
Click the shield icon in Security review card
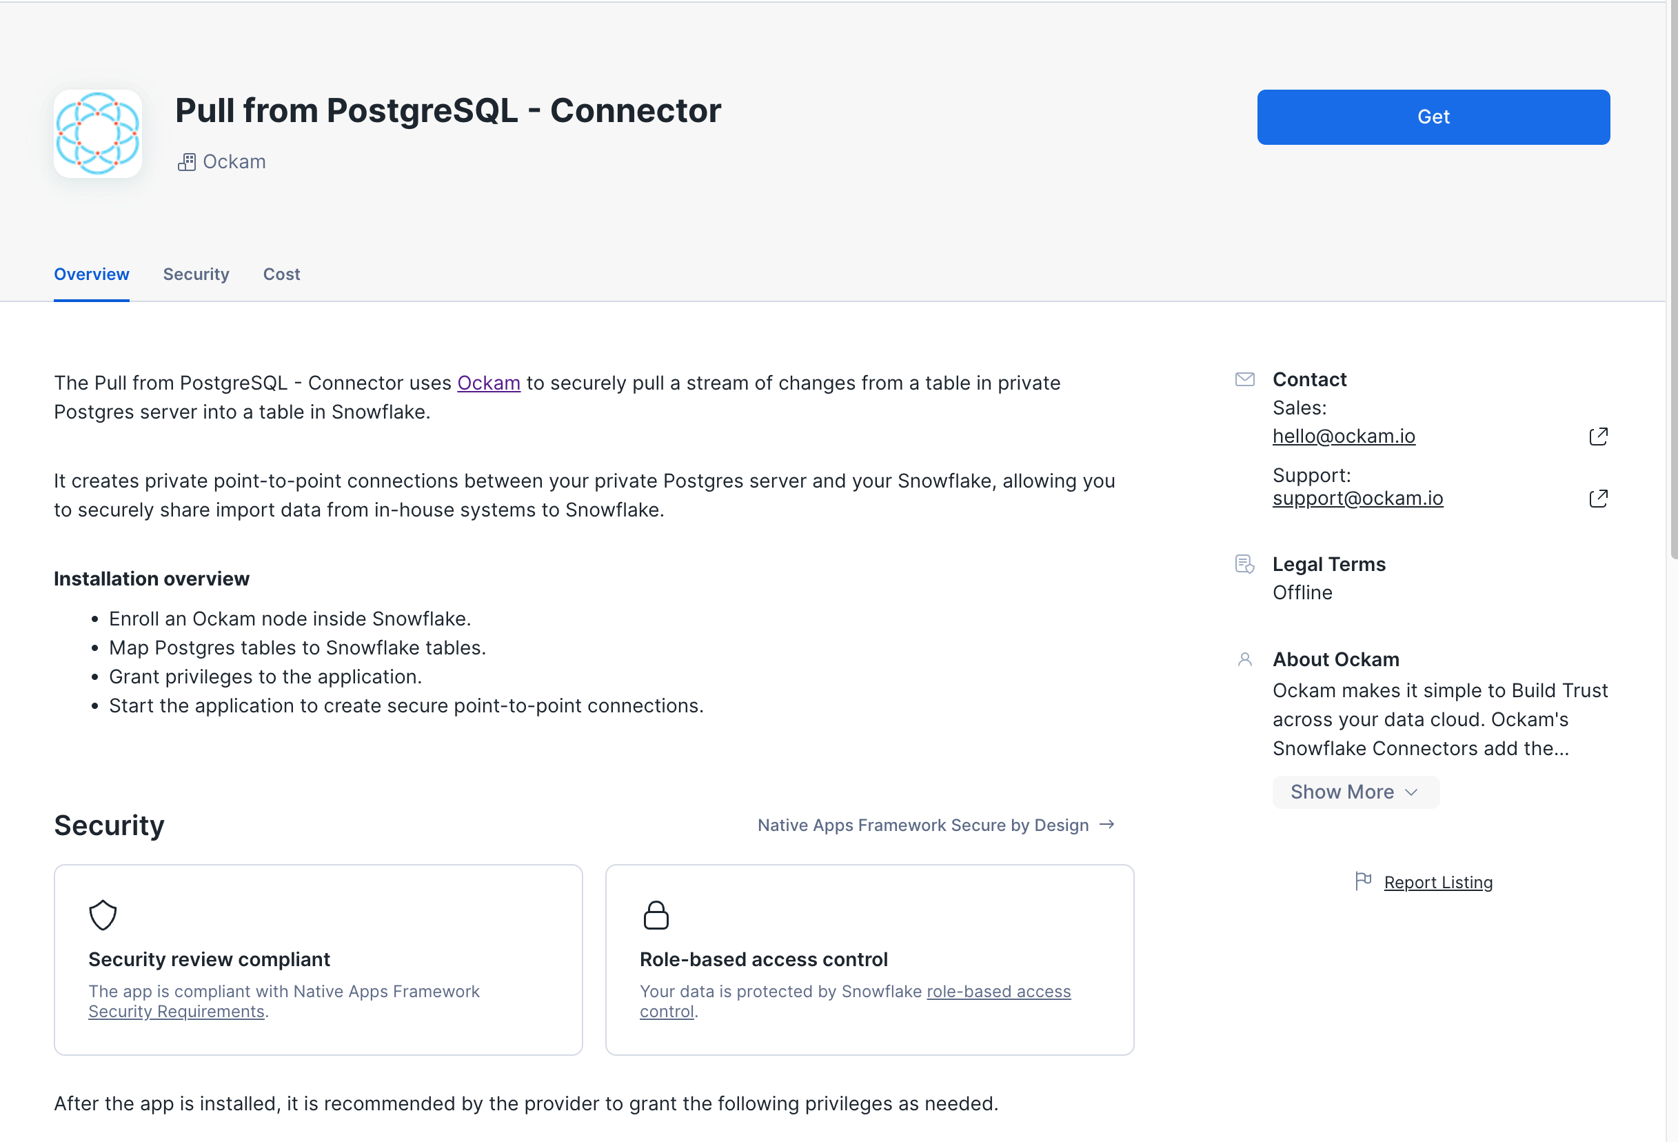coord(103,915)
